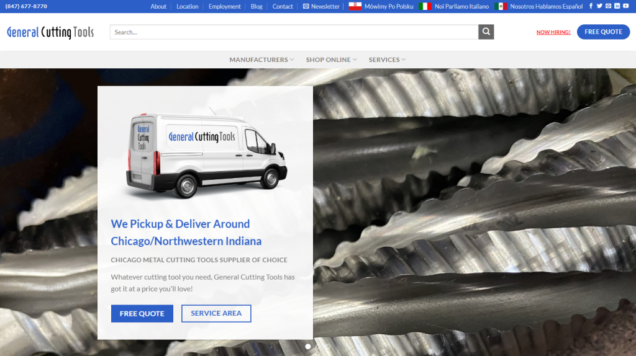The width and height of the screenshot is (636, 356).
Task: Open the Twitter profile icon
Action: click(x=599, y=6)
